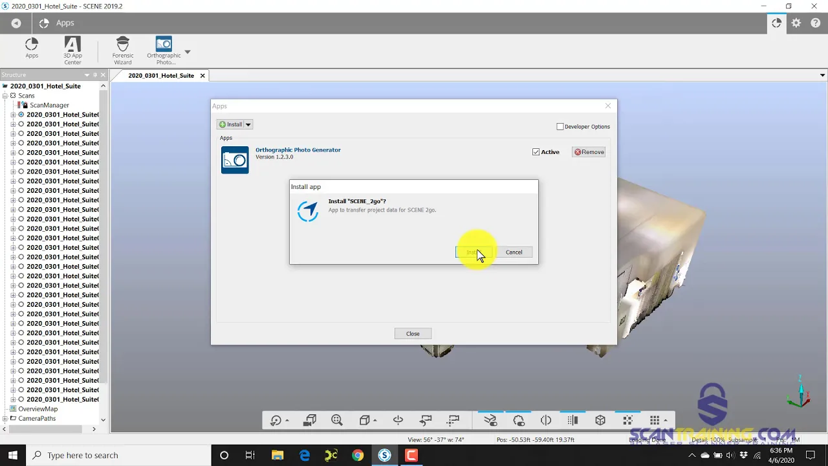Switch to 2020_0301_Hotel_Suite view tab

(x=161, y=76)
